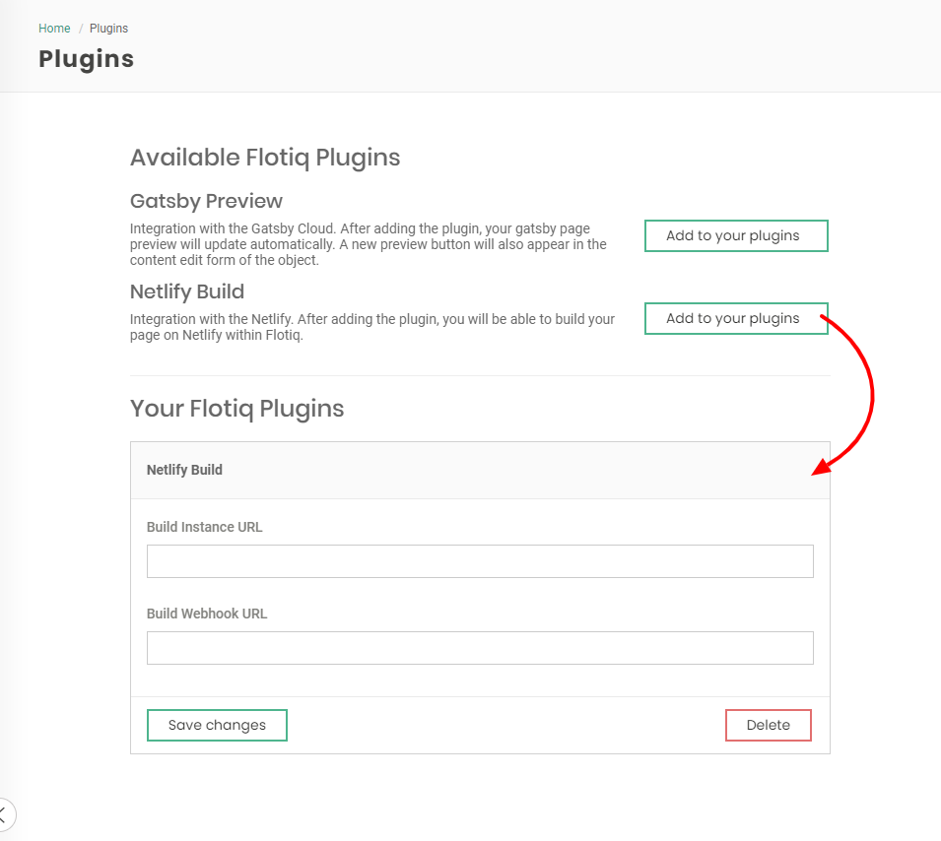Click the Build Instance URL label

205,527
